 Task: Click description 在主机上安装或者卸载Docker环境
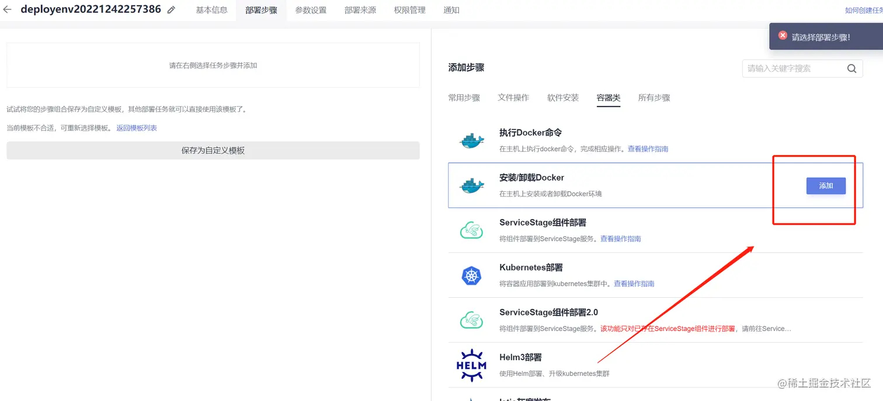click(550, 194)
